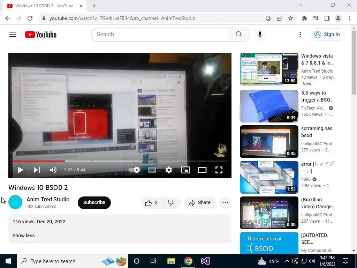The height and width of the screenshot is (268, 357).
Task: Open player settings gear icon
Action: coord(169,170)
